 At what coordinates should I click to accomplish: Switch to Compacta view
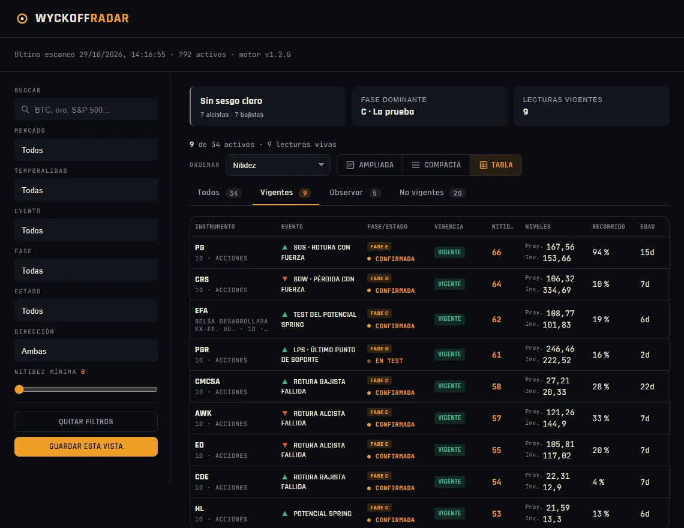coord(436,165)
